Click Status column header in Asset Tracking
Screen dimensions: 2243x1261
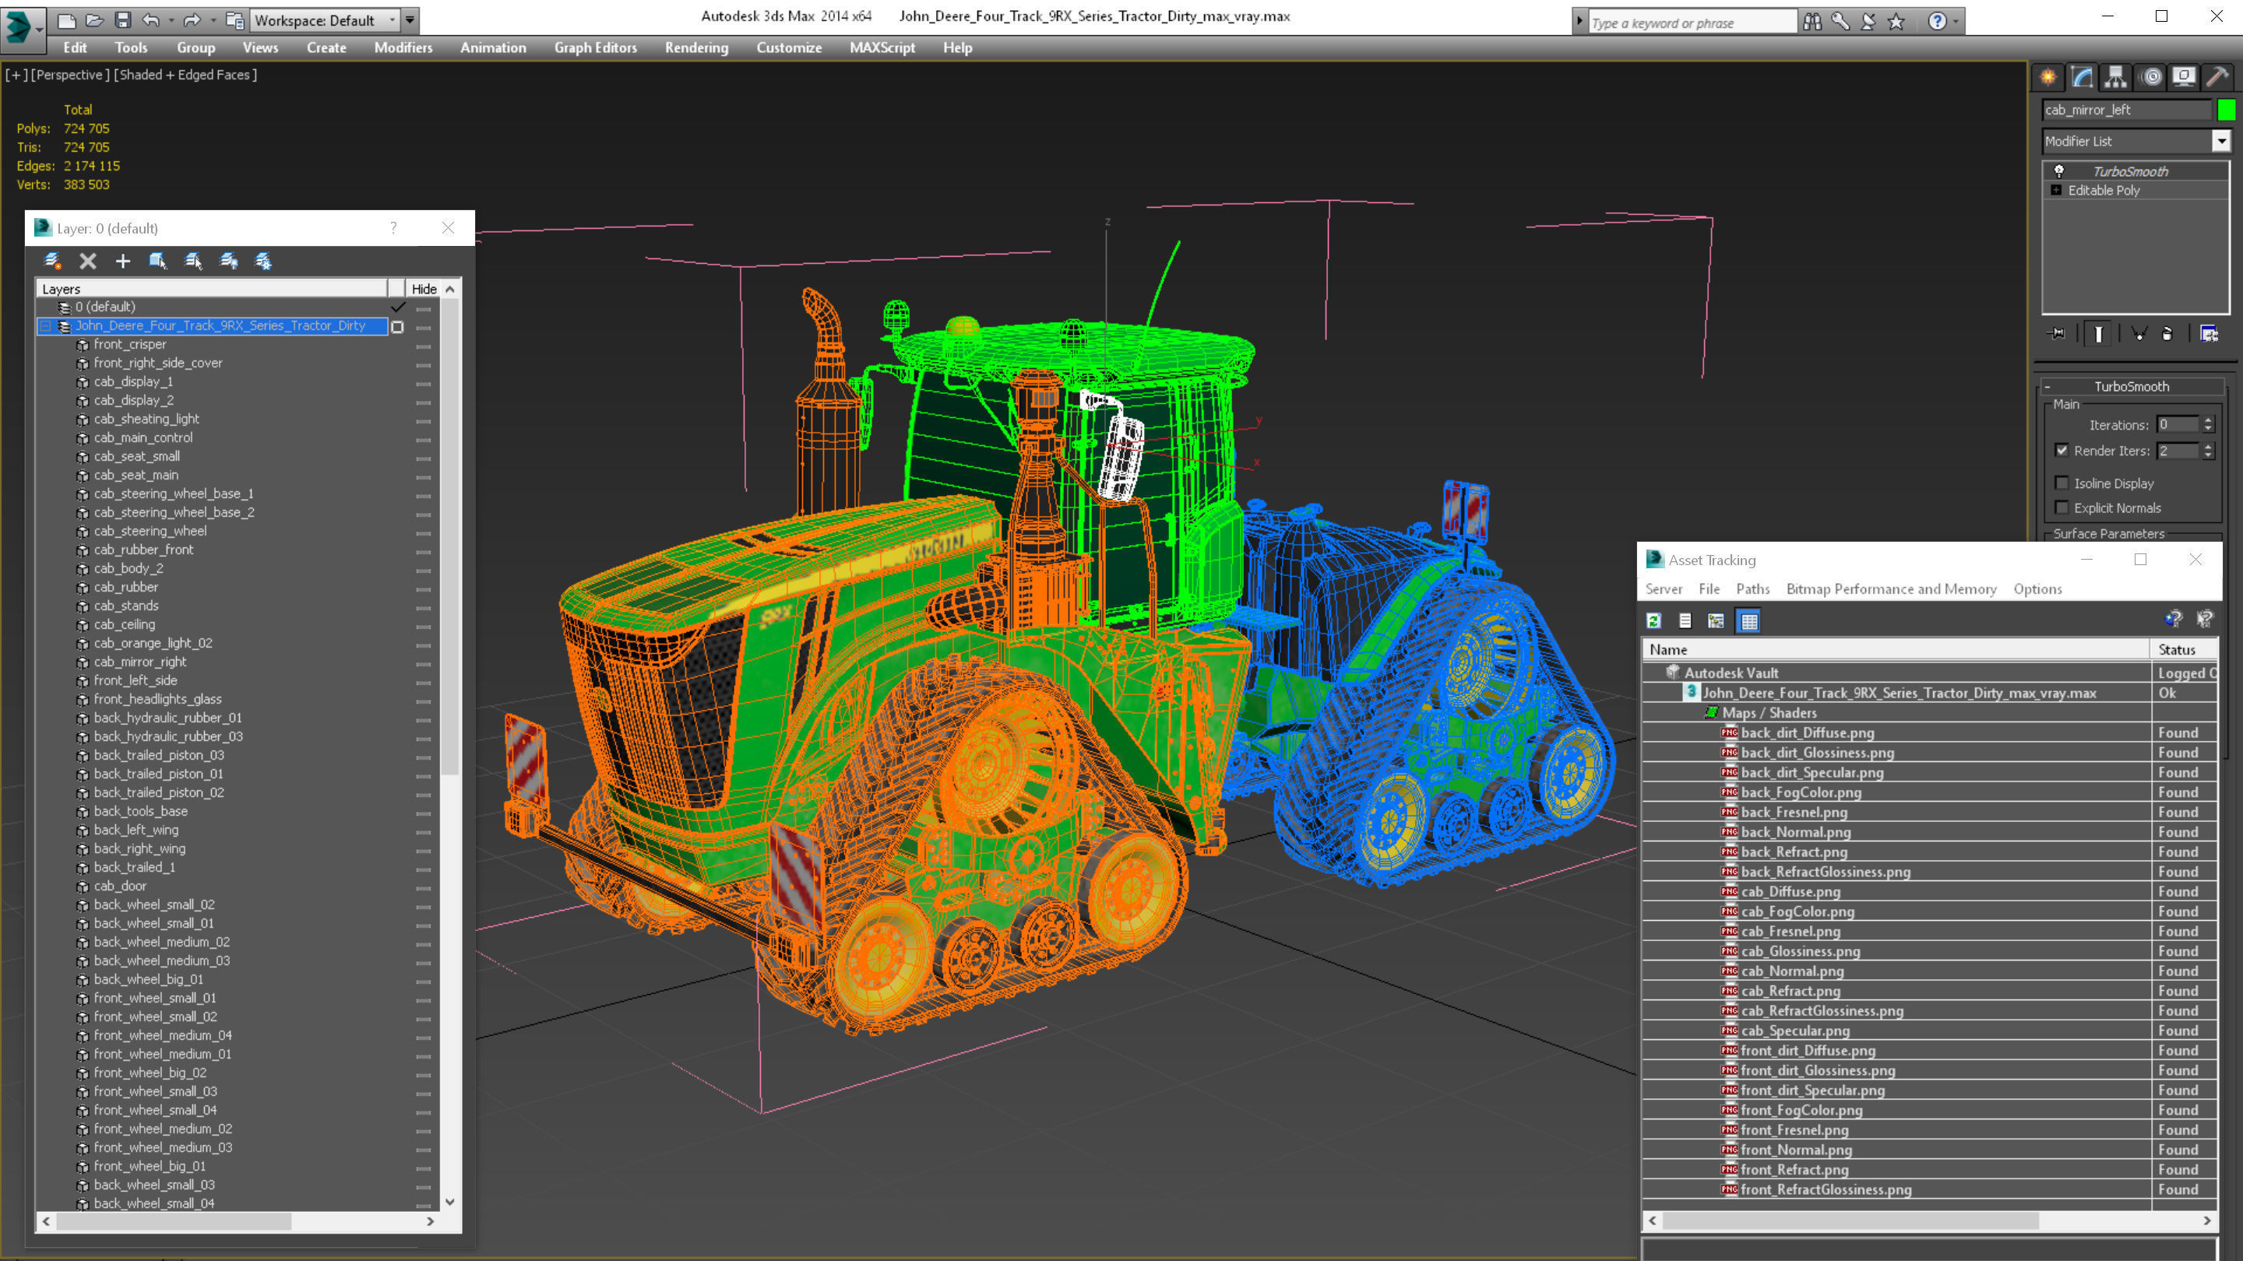(x=2185, y=649)
